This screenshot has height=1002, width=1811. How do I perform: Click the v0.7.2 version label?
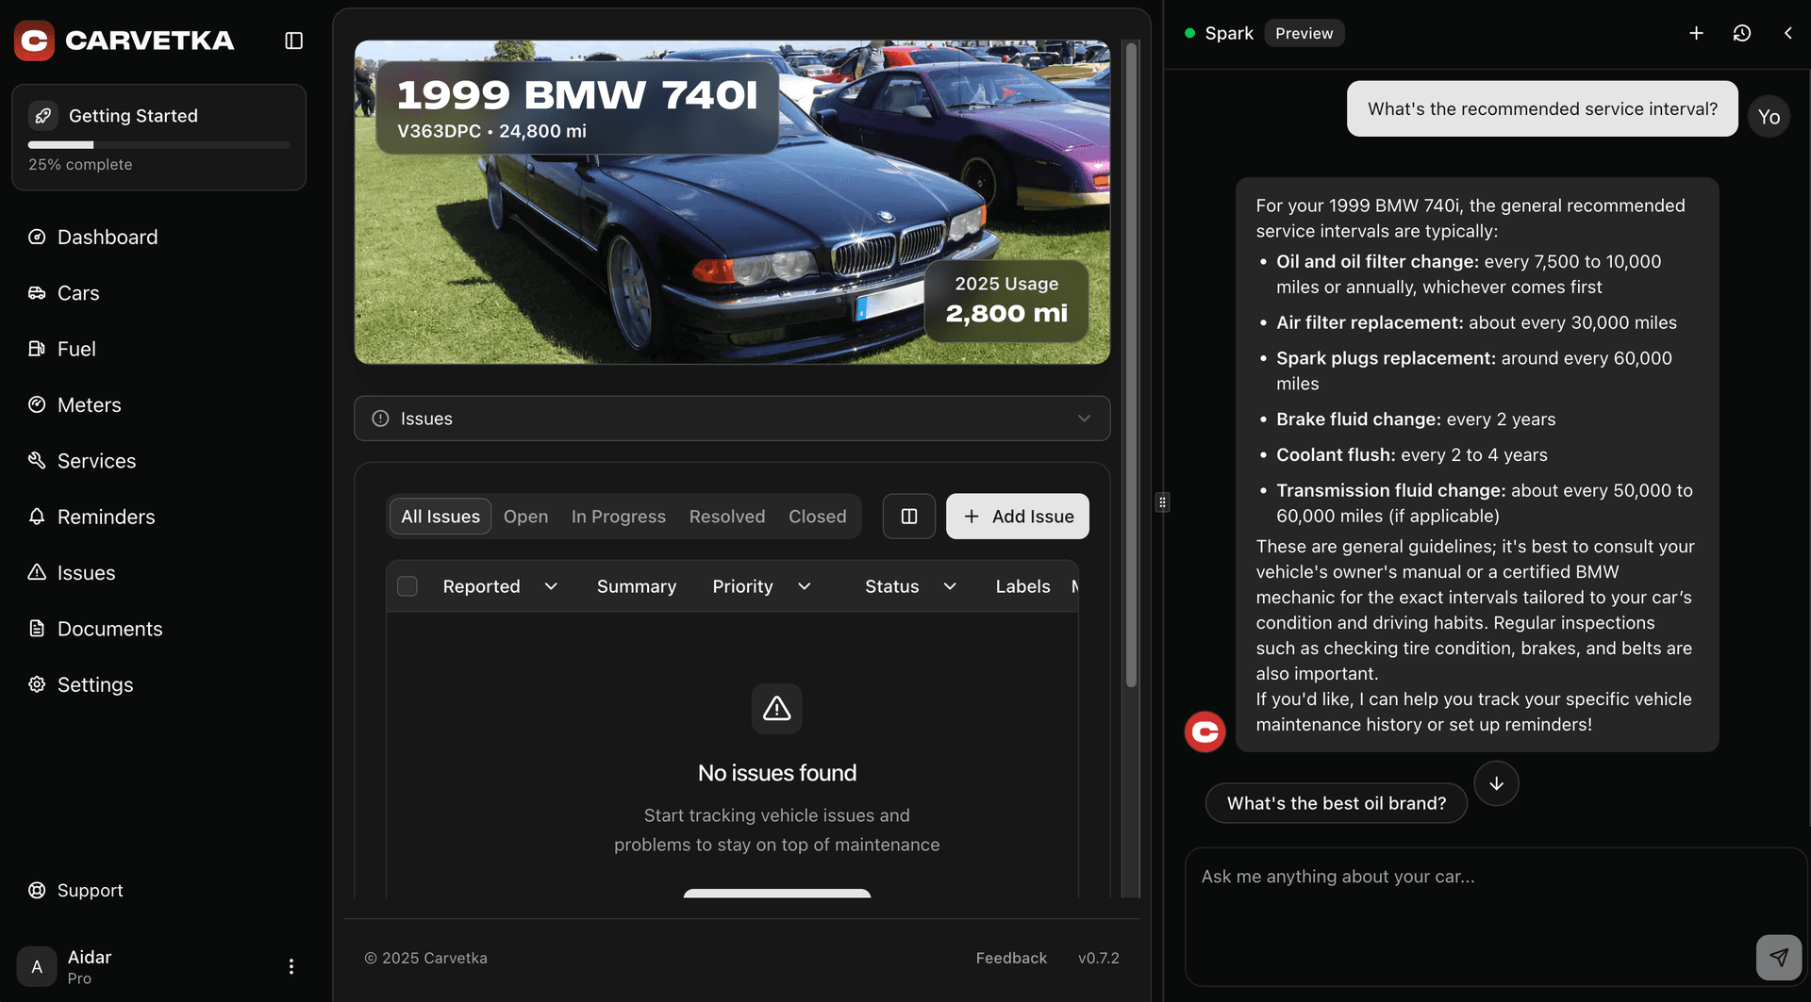pyautogui.click(x=1099, y=958)
